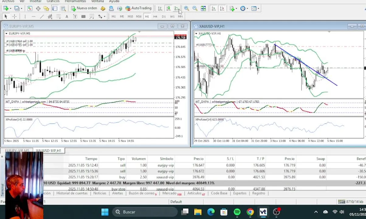Select the XAUUSD-VIP,H1 chart tab

48,151
